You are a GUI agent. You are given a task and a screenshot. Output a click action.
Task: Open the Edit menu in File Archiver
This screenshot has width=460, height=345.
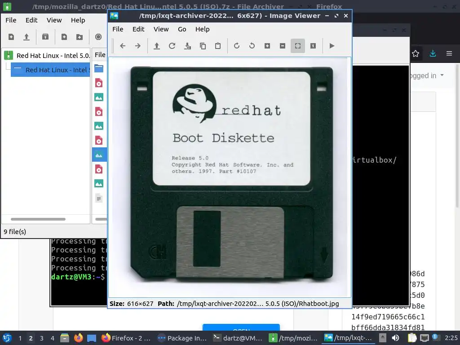click(31, 20)
